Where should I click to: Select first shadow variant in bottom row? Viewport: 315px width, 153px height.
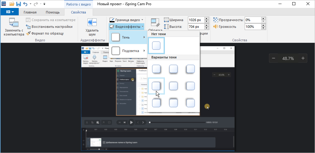tap(156, 103)
